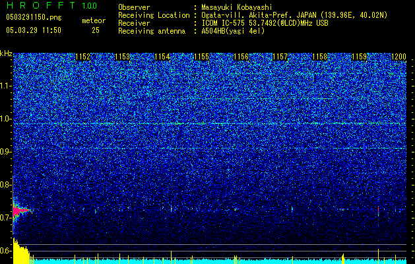Click the 1153 time marker
Screen dimensions: 415x264
pyautogui.click(x=123, y=57)
